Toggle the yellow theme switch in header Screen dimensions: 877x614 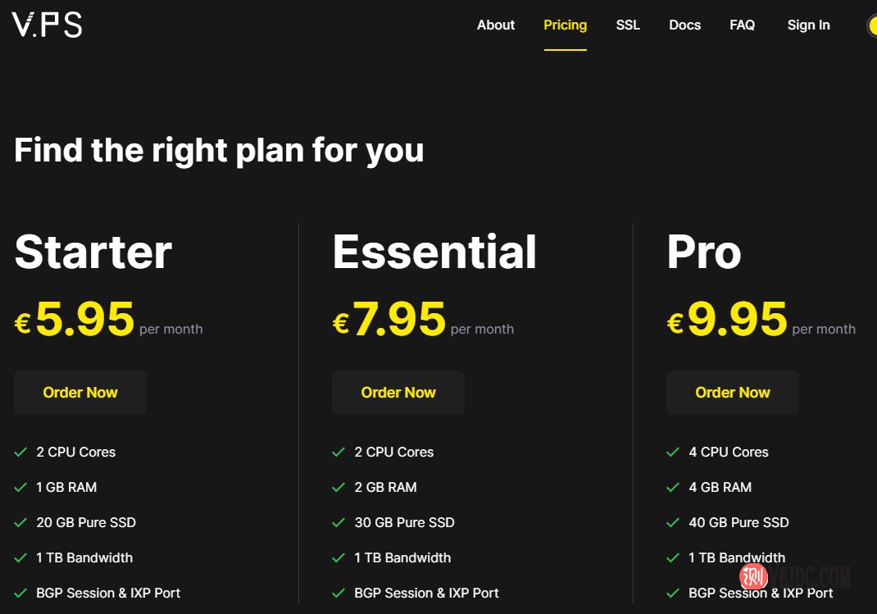coord(871,25)
